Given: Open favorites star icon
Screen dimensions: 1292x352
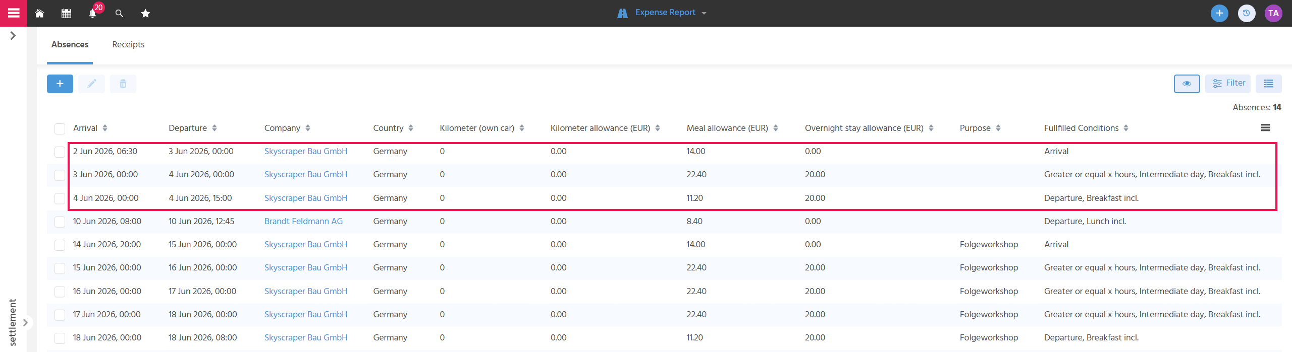Looking at the screenshot, I should coord(145,14).
